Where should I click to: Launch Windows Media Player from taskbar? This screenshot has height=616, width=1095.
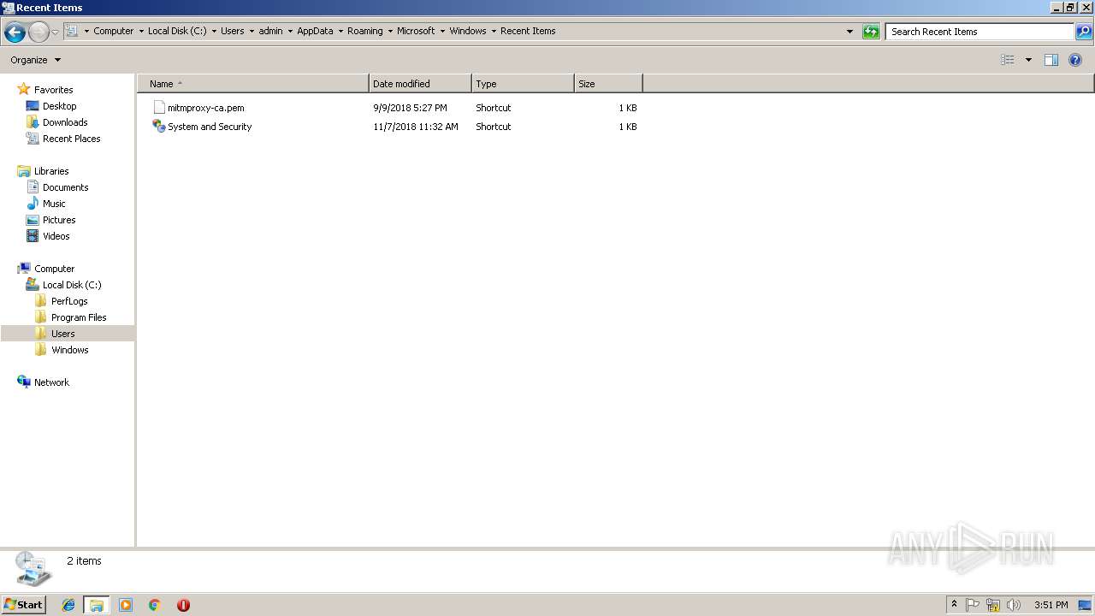[x=126, y=605]
